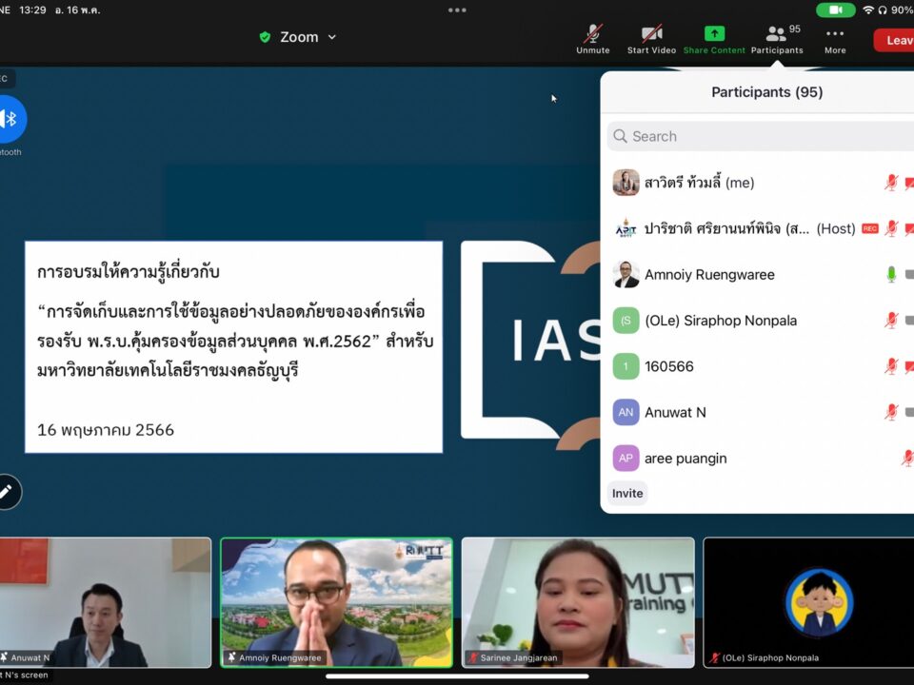Open (OLe) Siraphop Nonpala's cartoon avatar tile
This screenshot has width=914, height=685.
point(808,602)
